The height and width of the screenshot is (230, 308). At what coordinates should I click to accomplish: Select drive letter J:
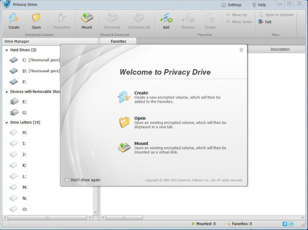point(18,154)
